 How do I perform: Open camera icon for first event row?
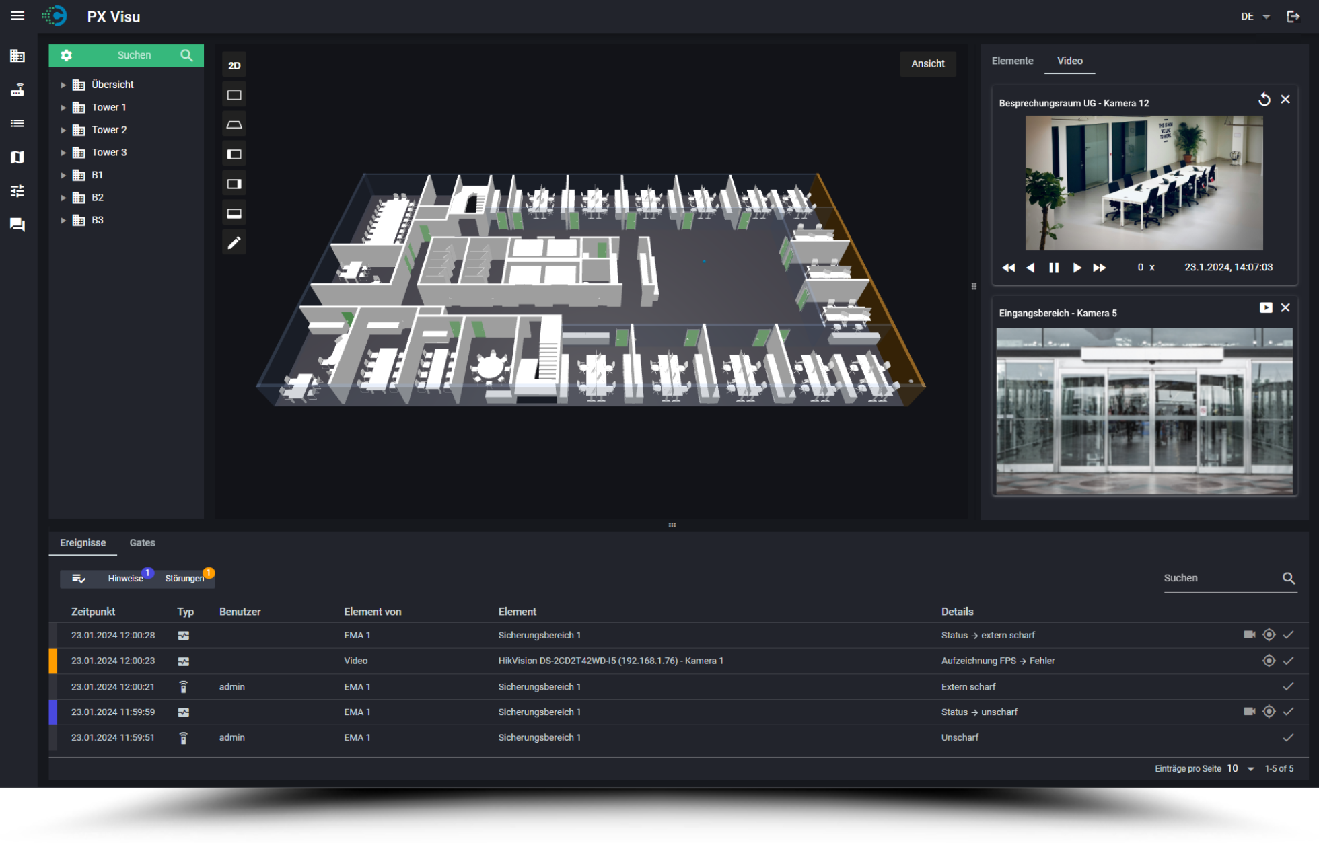1250,634
